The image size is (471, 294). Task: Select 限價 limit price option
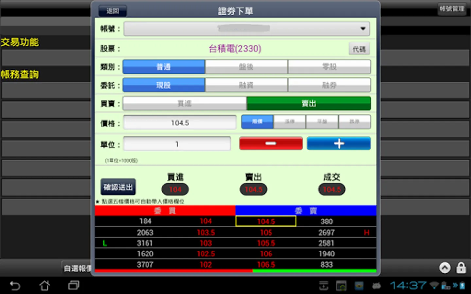coord(257,122)
